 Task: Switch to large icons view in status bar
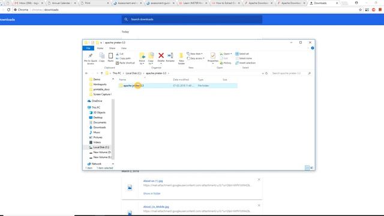(311, 168)
